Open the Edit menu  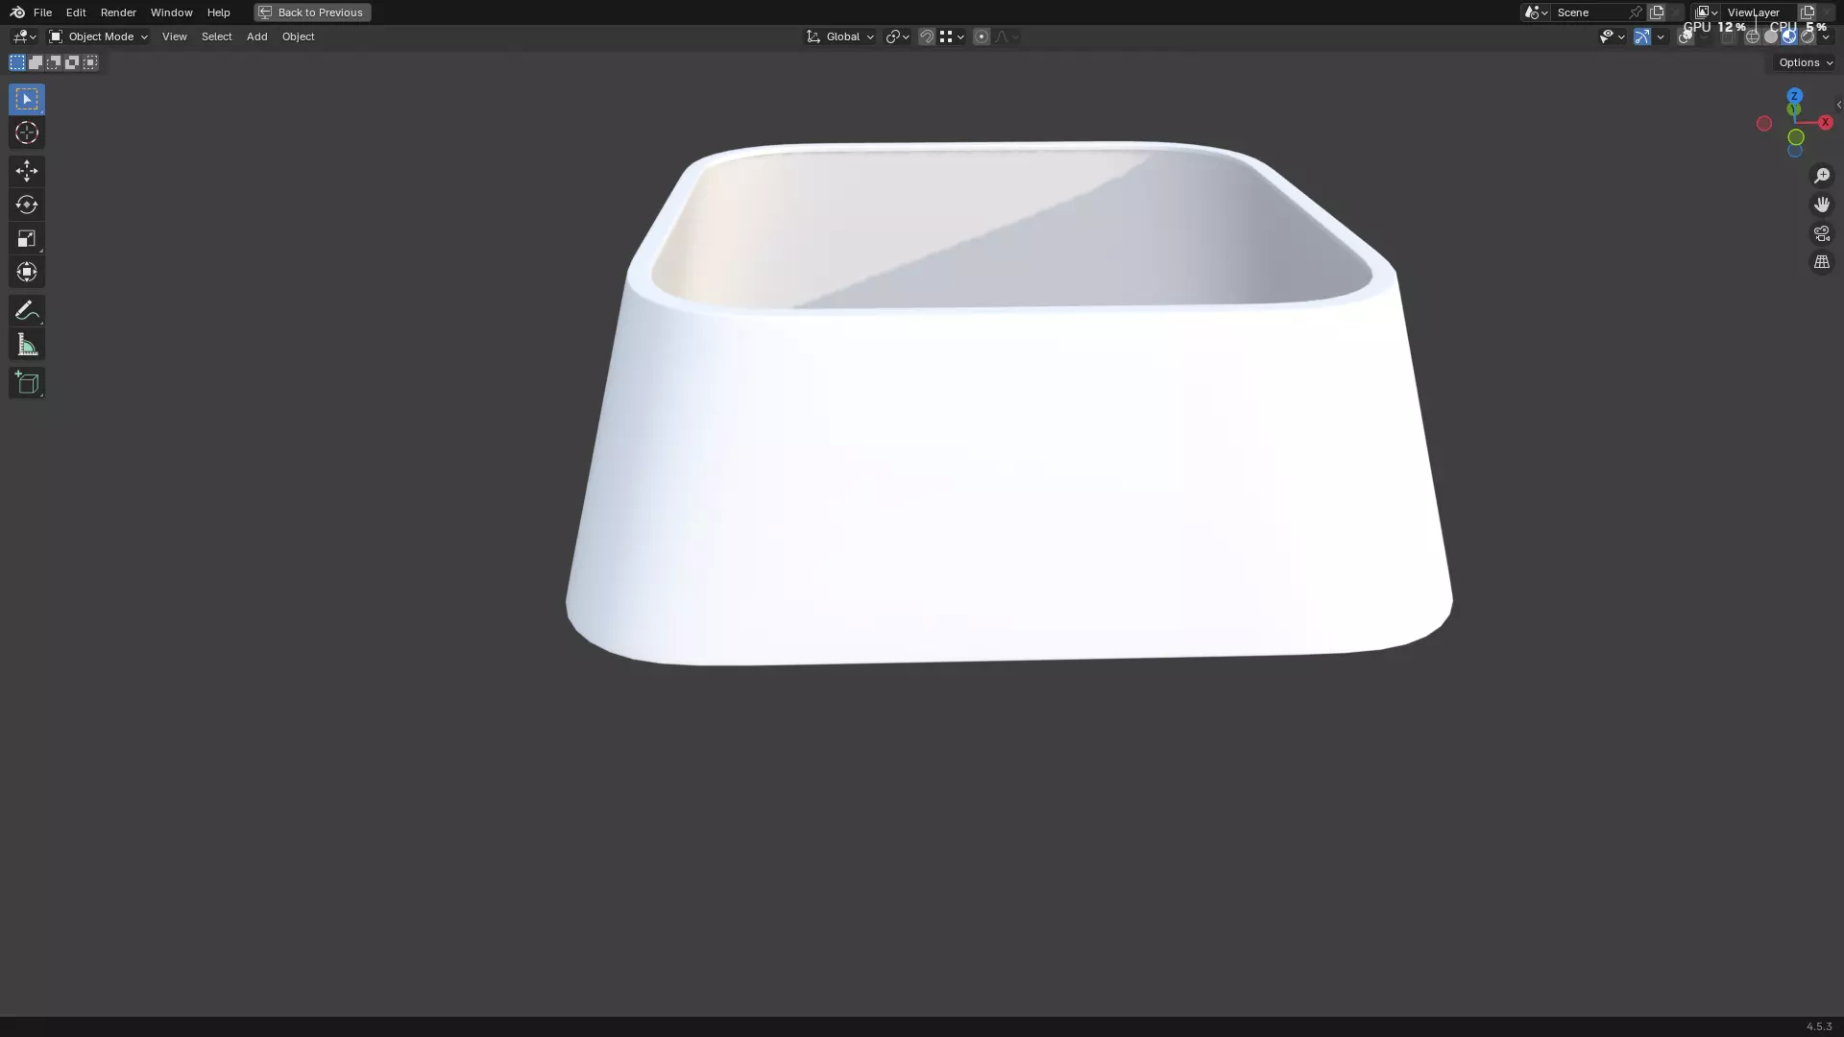click(x=76, y=12)
